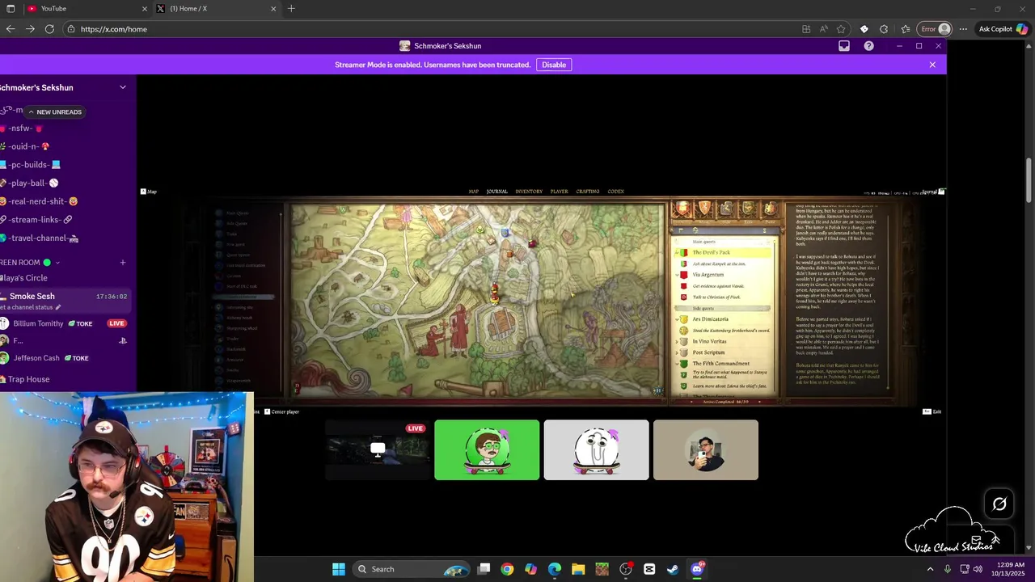Open in-game JOURNAL tab

click(x=497, y=192)
